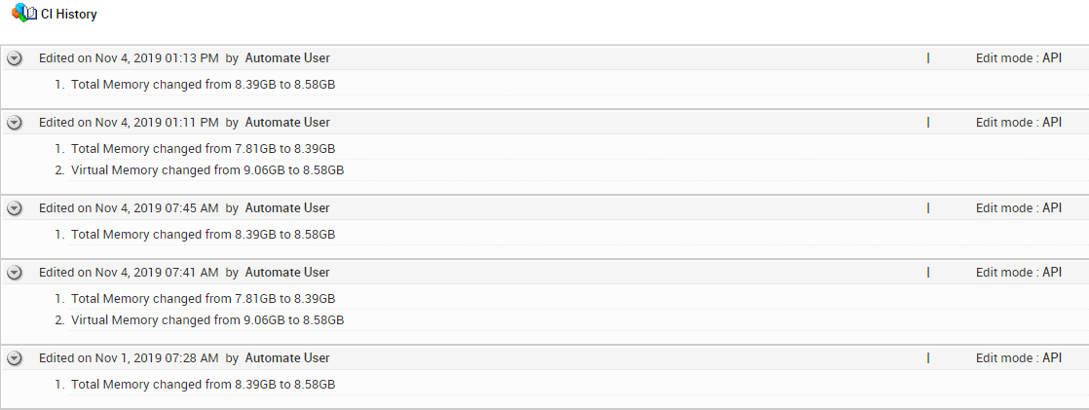1089x410 pixels.
Task: Collapse the Nov 4 07:45 AM entry
Action: pyautogui.click(x=15, y=208)
